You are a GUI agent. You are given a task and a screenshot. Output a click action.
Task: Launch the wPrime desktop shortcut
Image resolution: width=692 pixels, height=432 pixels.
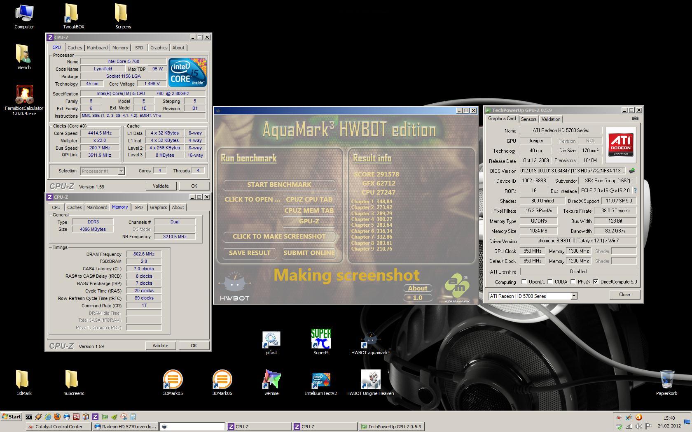point(271,383)
